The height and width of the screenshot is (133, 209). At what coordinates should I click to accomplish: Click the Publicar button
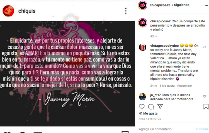click(x=202, y=129)
